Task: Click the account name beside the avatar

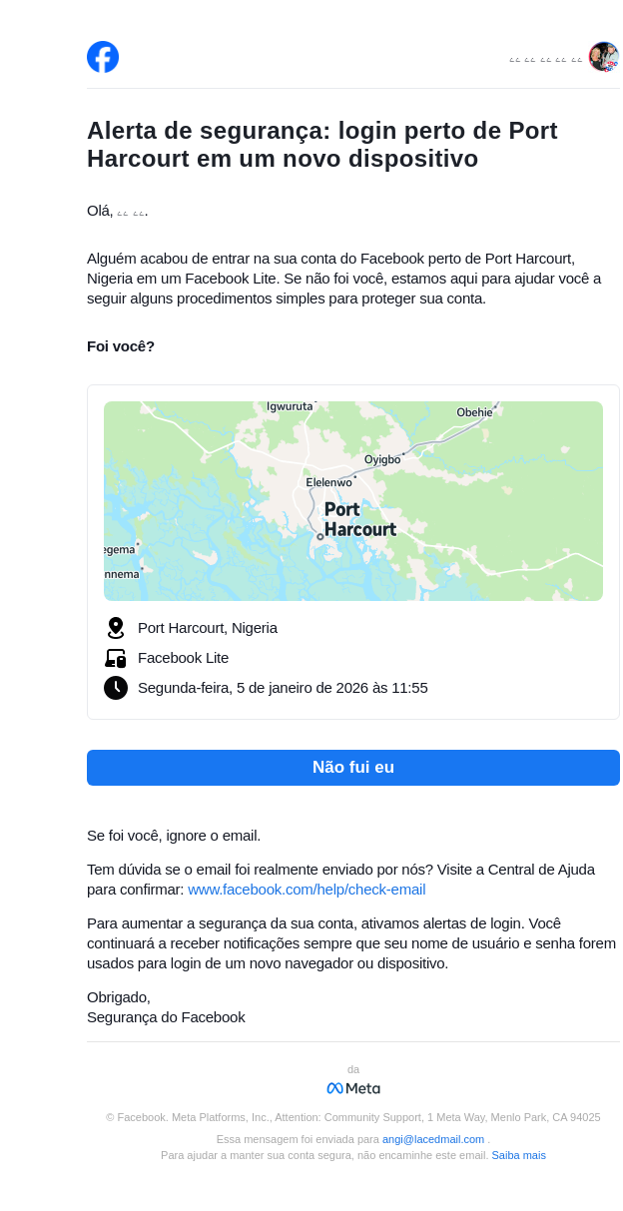Action: 545,59
